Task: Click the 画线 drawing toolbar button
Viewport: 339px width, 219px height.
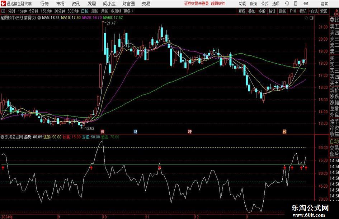Action: point(282,11)
